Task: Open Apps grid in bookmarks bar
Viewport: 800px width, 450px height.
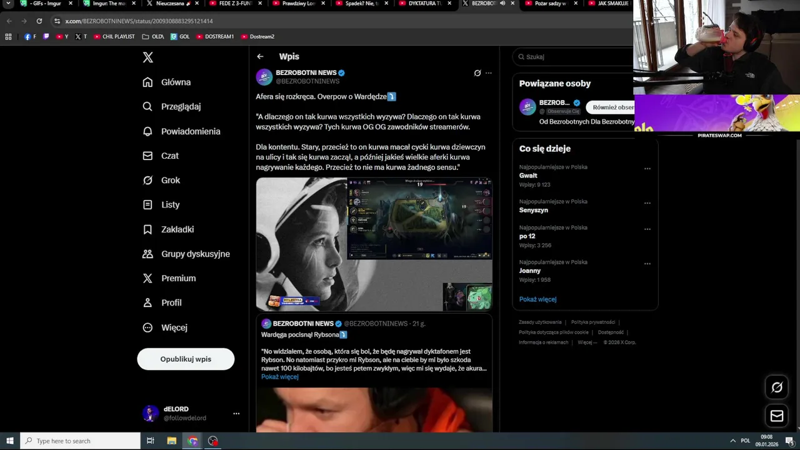Action: pyautogui.click(x=8, y=36)
